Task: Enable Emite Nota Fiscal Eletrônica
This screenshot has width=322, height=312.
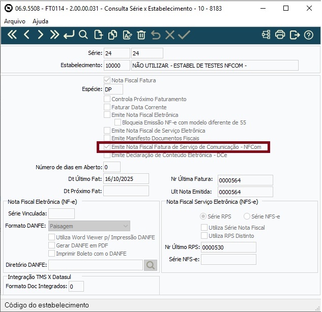Action: coord(107,115)
